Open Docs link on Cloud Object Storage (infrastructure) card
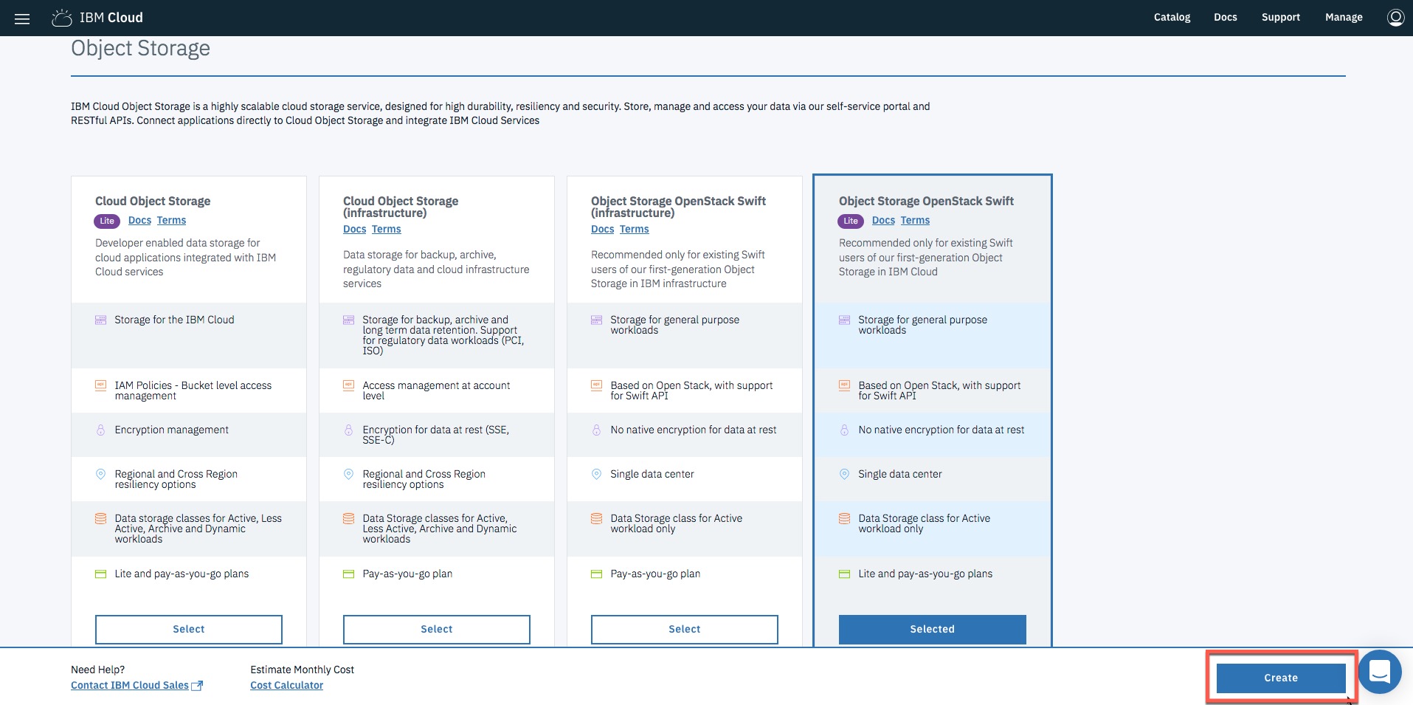 354,229
